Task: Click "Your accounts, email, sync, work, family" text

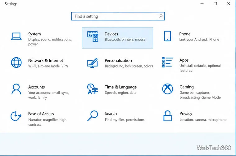Action: (x=49, y=95)
